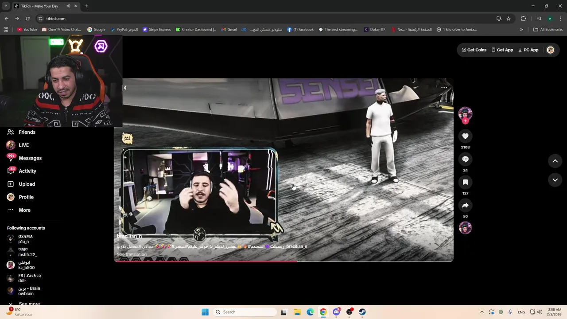Go to previous video with up chevron
The width and height of the screenshot is (567, 319).
coord(555,161)
